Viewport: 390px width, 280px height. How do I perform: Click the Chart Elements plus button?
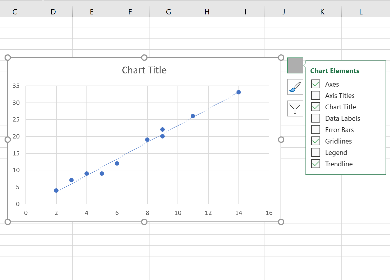[295, 66]
